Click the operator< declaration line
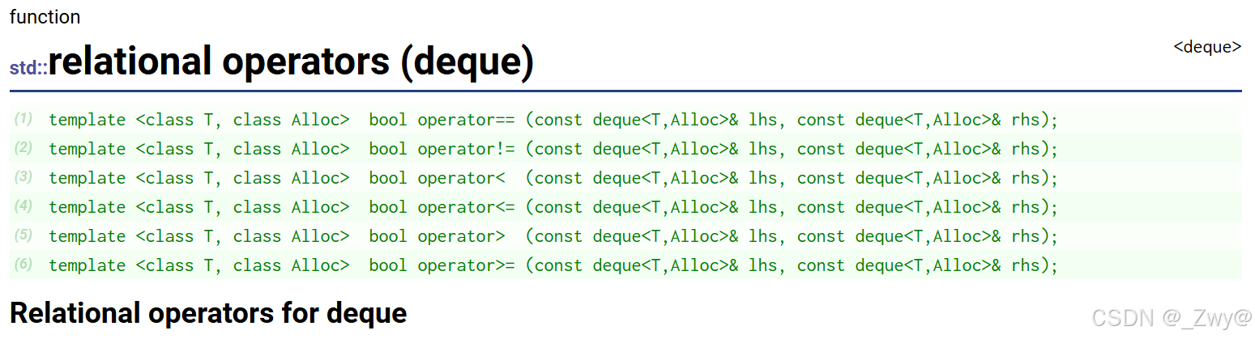This screenshot has height=339, width=1255. 553,178
